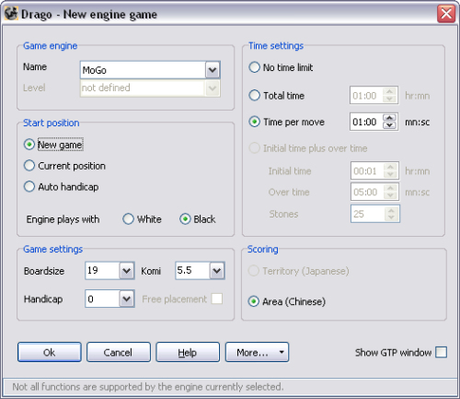Open the More… button menu
The image size is (460, 399).
click(257, 352)
